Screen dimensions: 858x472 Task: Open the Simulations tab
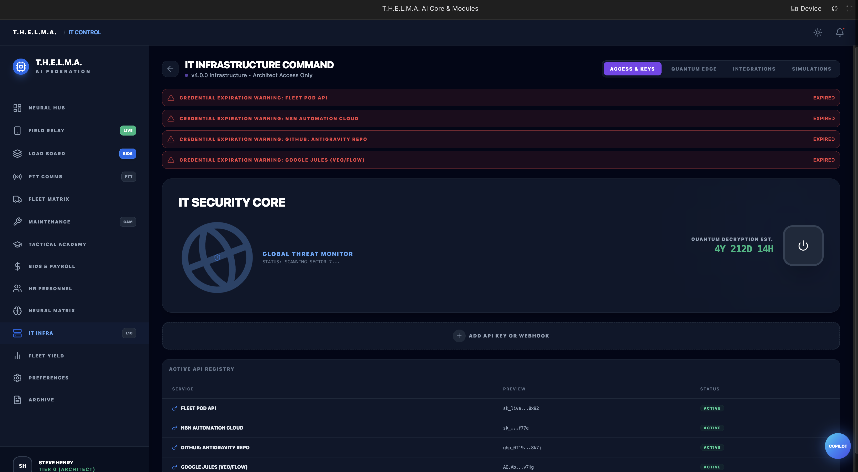tap(811, 69)
